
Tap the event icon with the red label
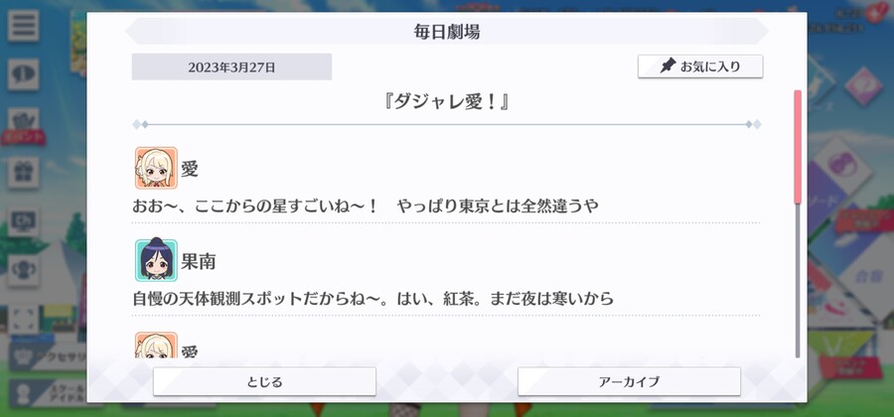click(24, 126)
